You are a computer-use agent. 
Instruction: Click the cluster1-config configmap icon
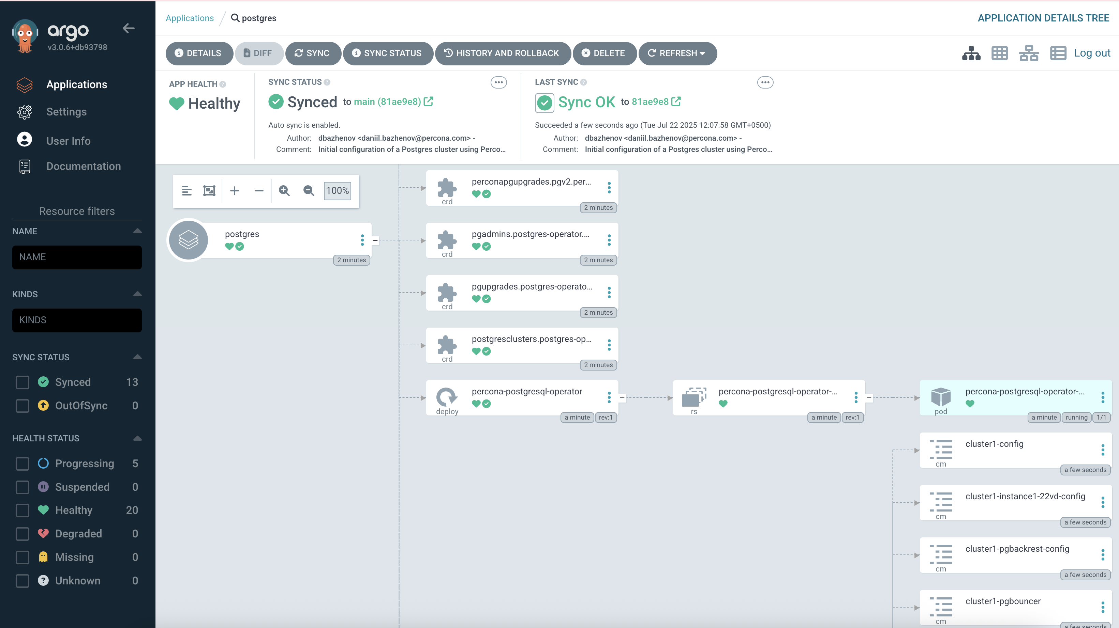pyautogui.click(x=940, y=449)
